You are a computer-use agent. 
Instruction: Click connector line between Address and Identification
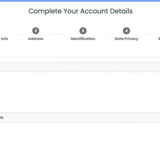pyautogui.click(x=57, y=34)
